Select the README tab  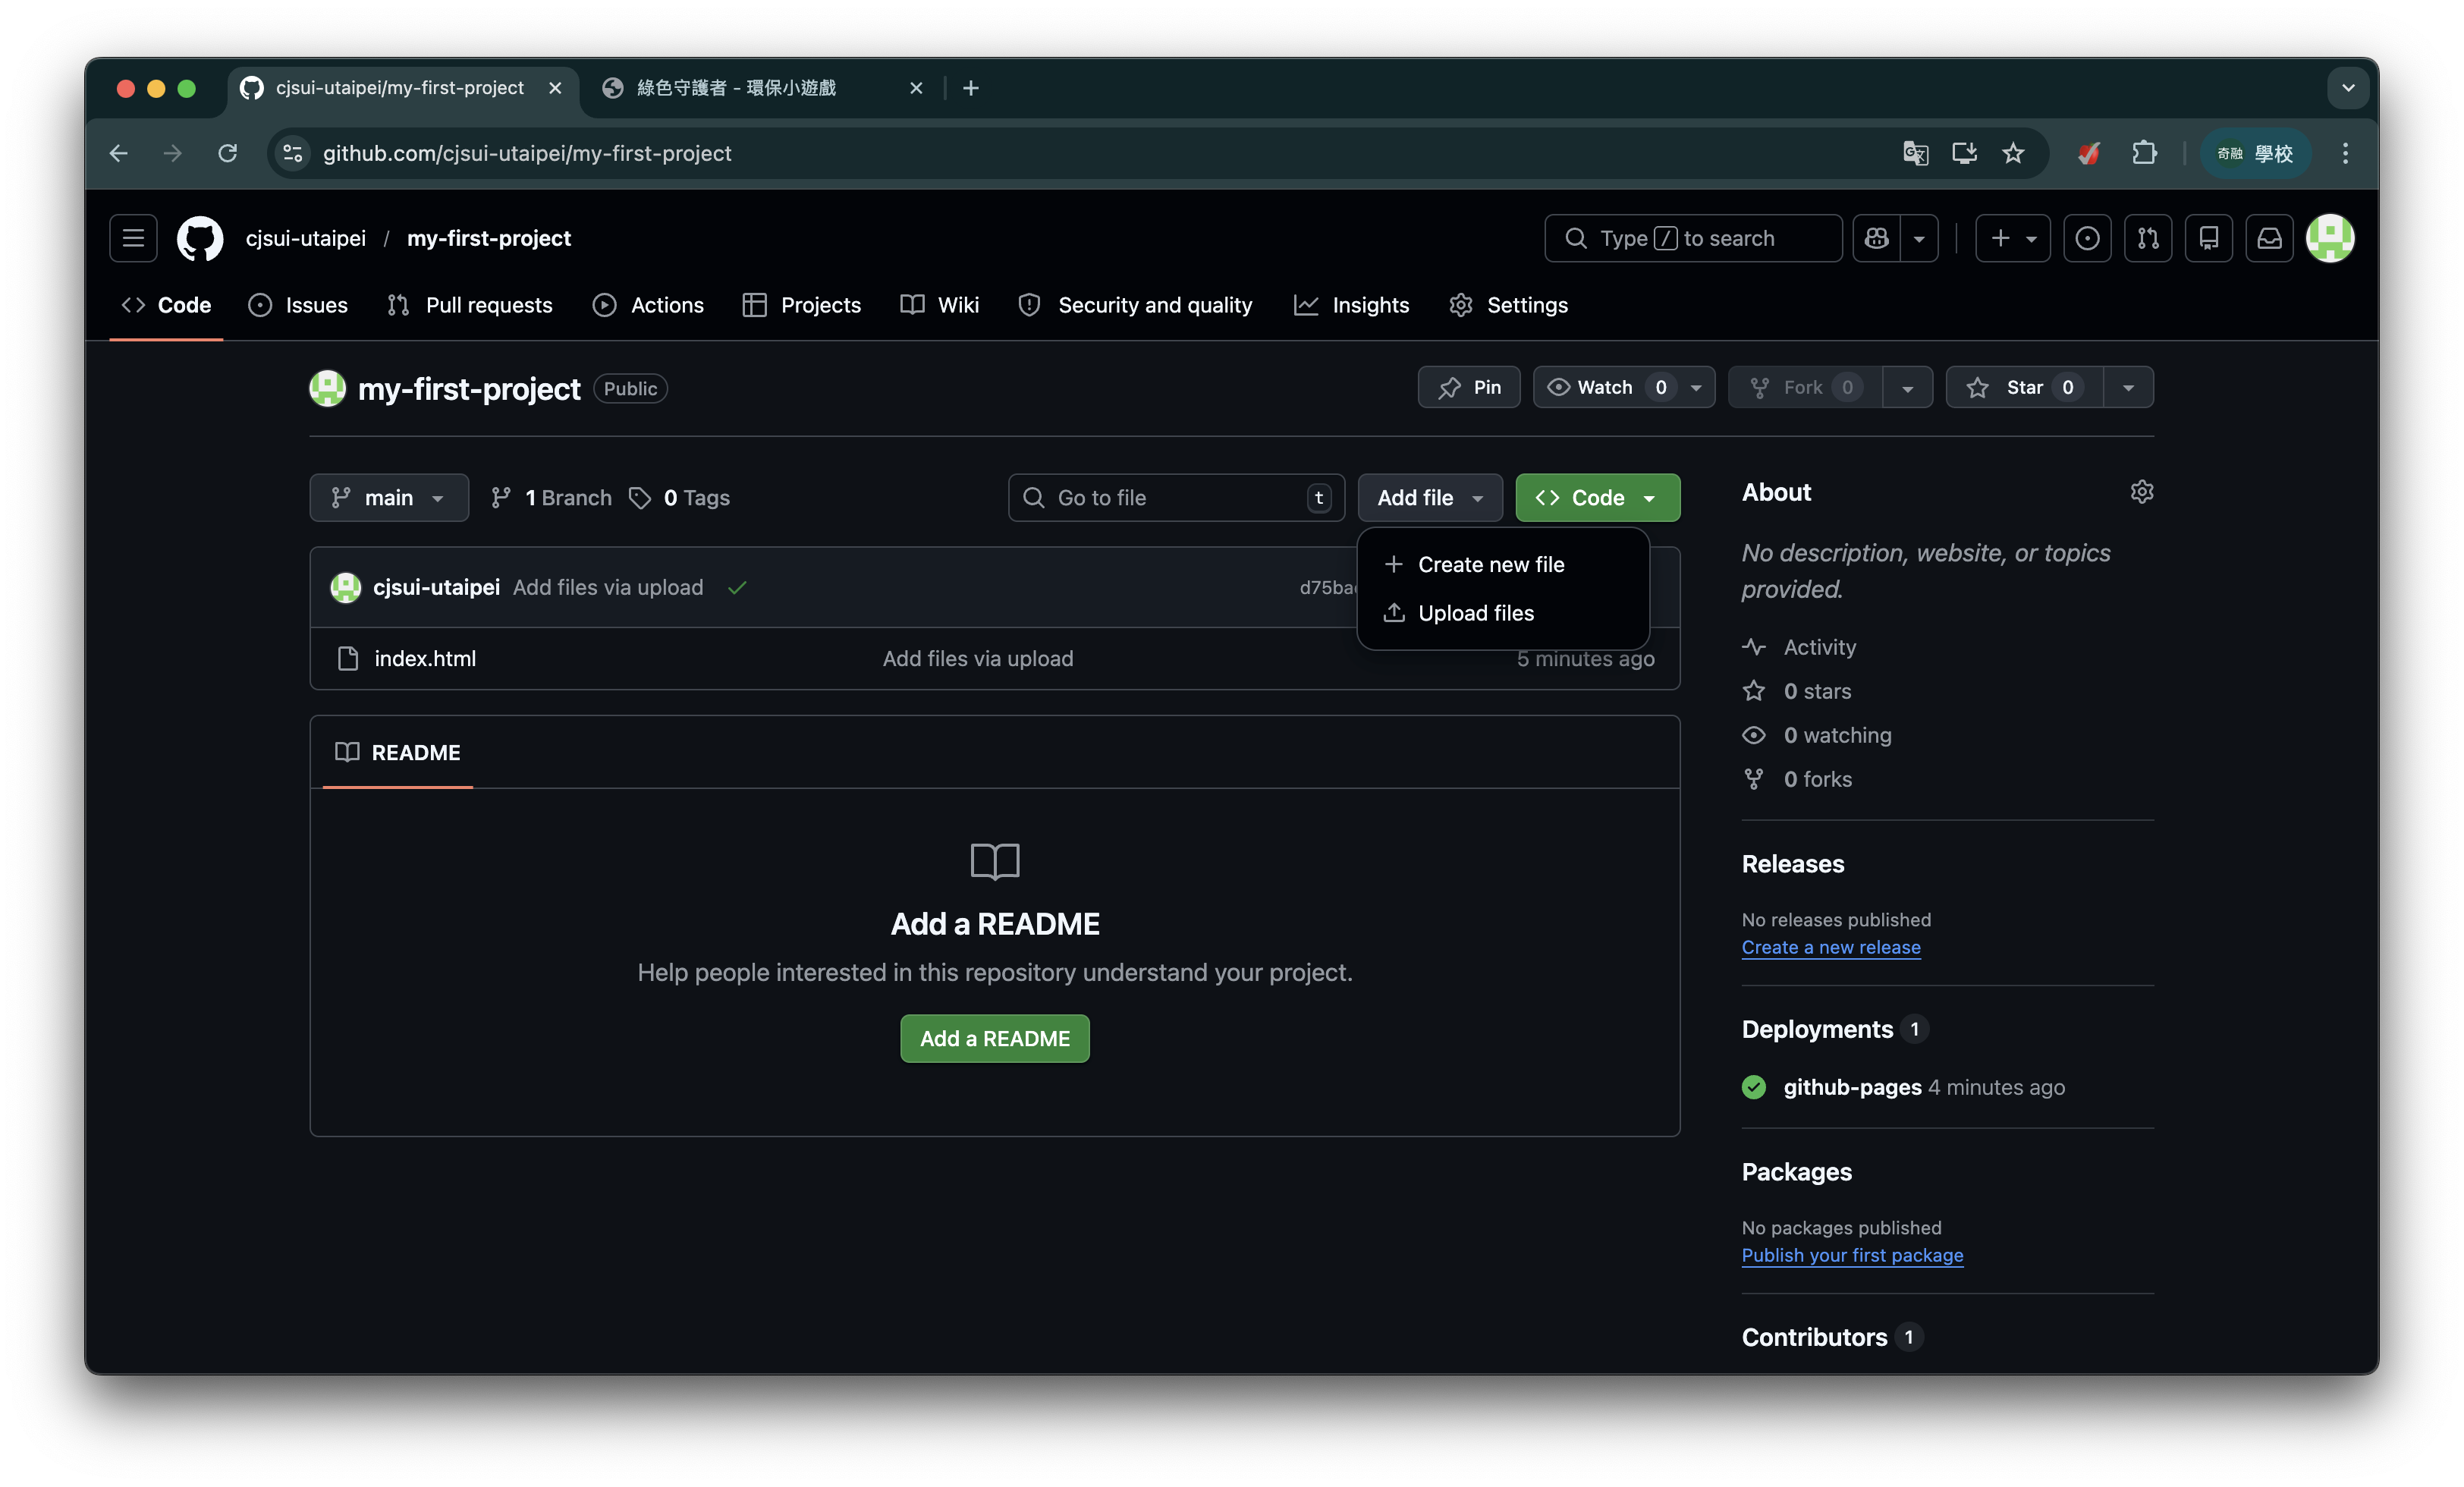(398, 752)
